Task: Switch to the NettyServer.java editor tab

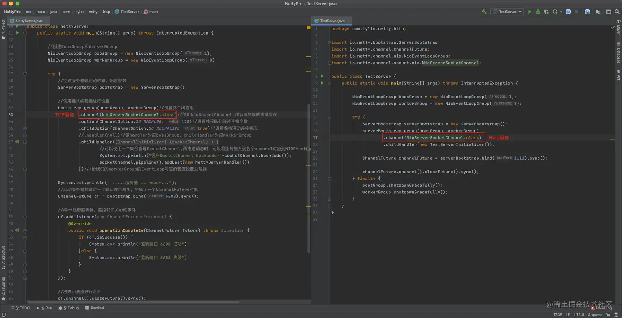Action: tap(28, 21)
